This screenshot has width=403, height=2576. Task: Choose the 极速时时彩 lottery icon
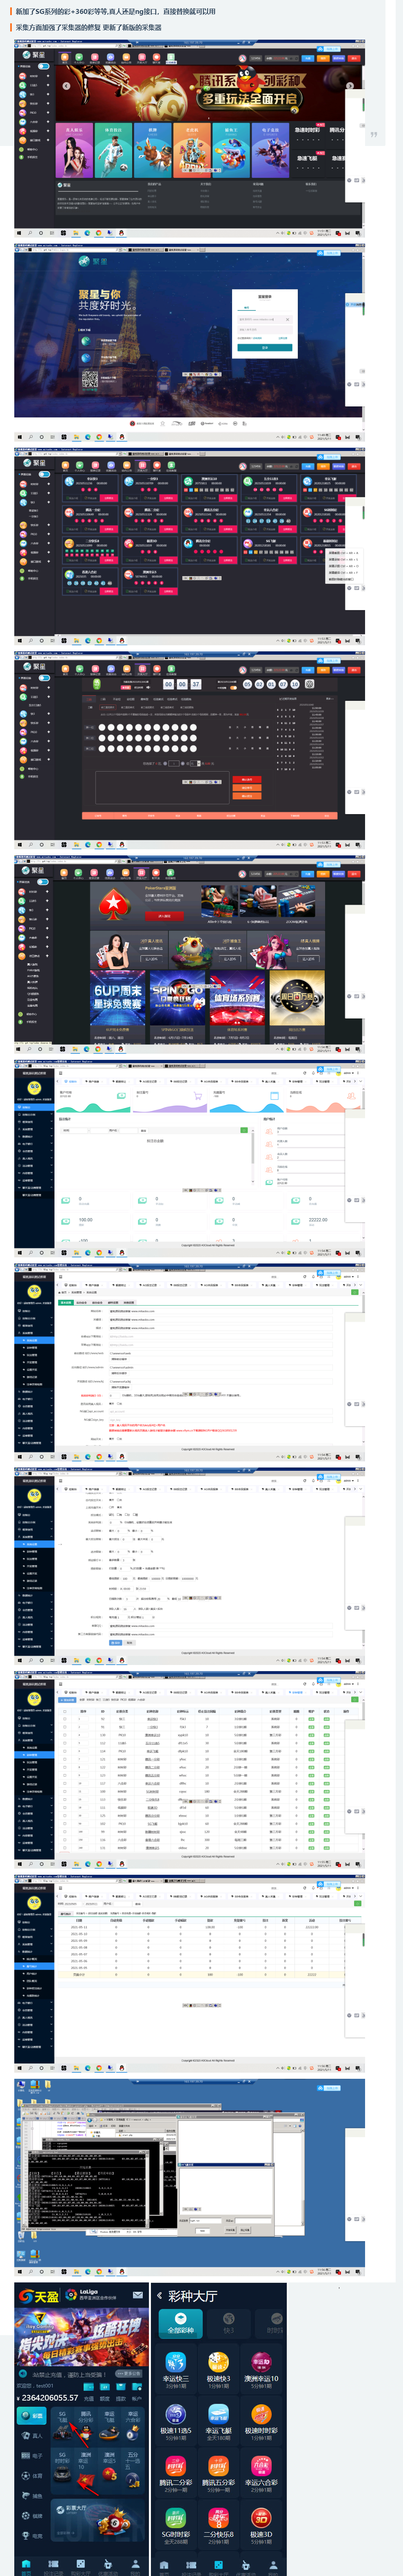(261, 2413)
